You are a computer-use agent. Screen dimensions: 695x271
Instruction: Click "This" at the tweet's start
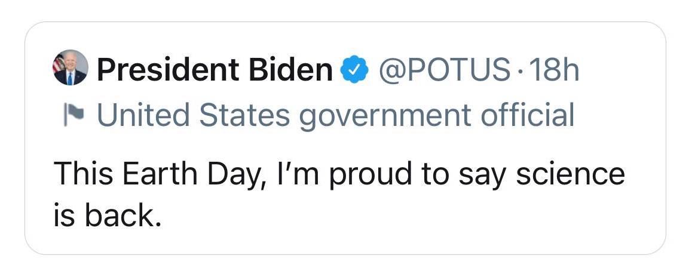tap(82, 174)
